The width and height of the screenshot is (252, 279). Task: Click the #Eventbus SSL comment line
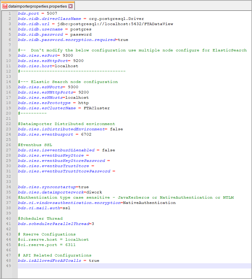34,145
